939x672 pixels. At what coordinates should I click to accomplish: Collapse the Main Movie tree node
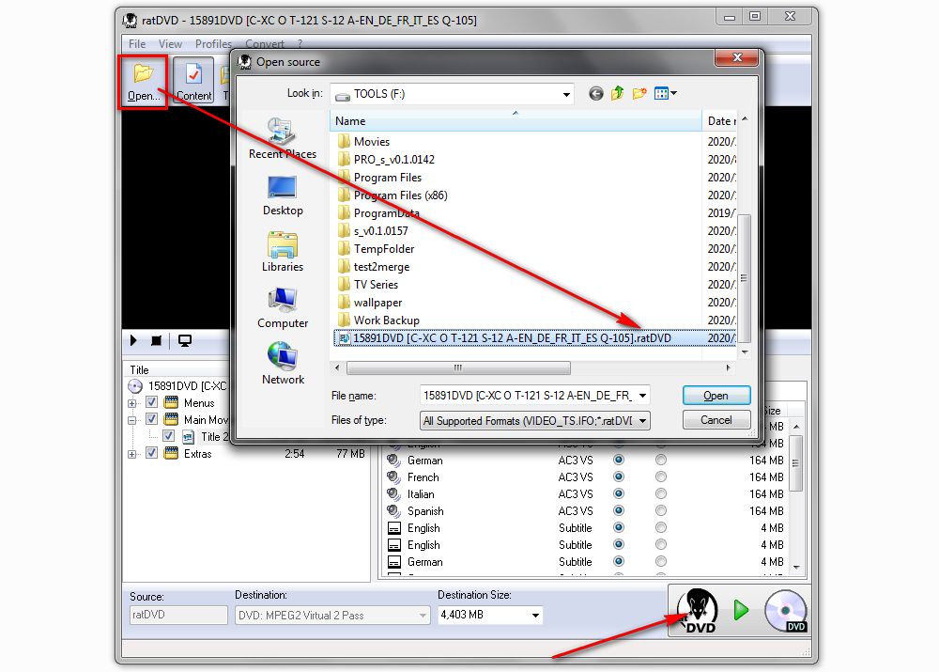[131, 420]
